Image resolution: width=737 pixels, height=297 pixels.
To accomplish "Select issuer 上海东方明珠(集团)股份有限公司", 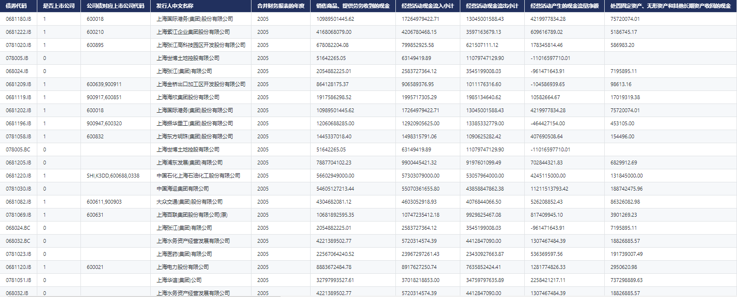I will (195, 136).
